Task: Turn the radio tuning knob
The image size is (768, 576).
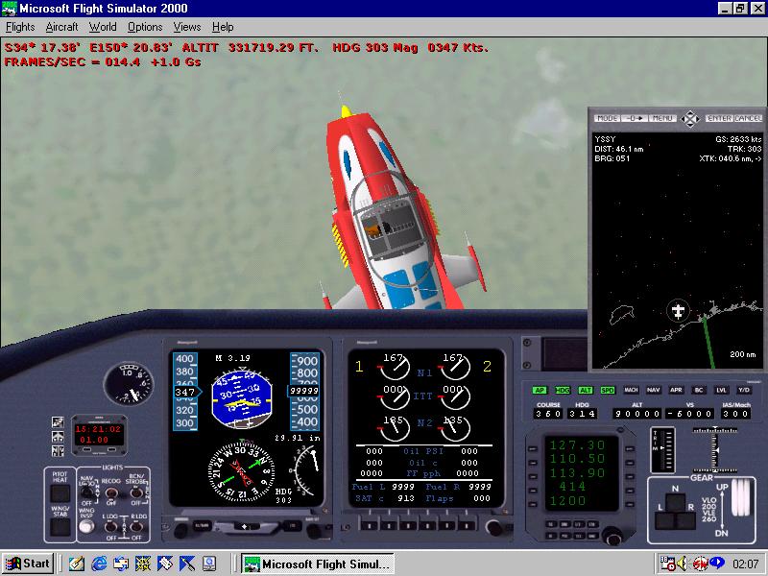Action: click(612, 536)
